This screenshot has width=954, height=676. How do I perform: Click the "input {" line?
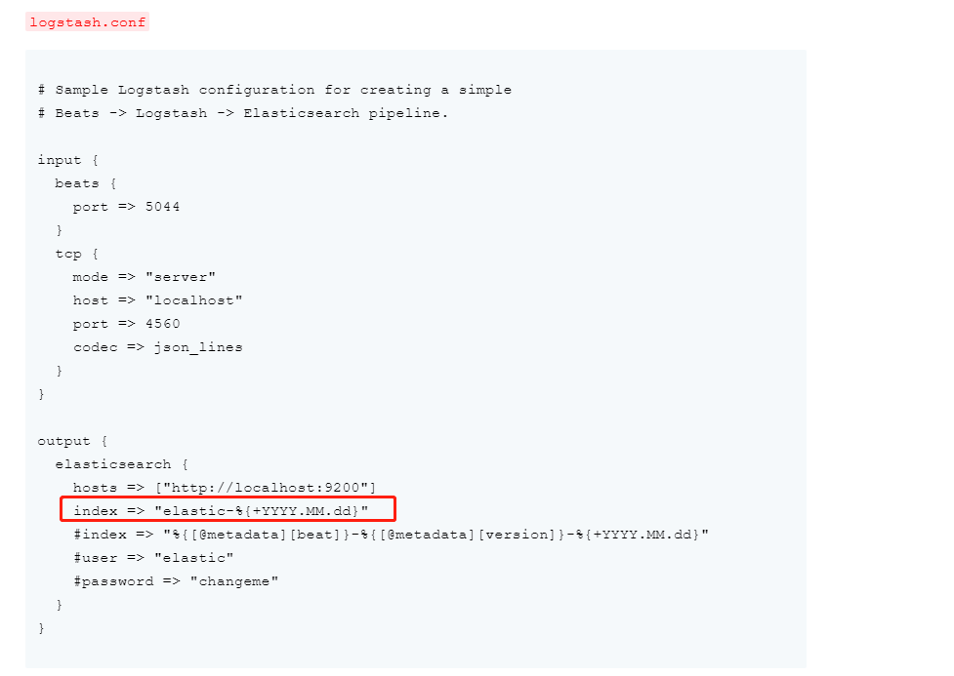pyautogui.click(x=67, y=160)
